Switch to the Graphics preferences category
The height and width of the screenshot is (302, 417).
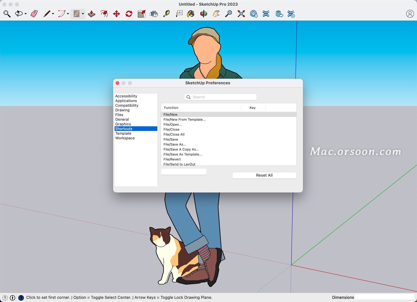[x=123, y=124]
